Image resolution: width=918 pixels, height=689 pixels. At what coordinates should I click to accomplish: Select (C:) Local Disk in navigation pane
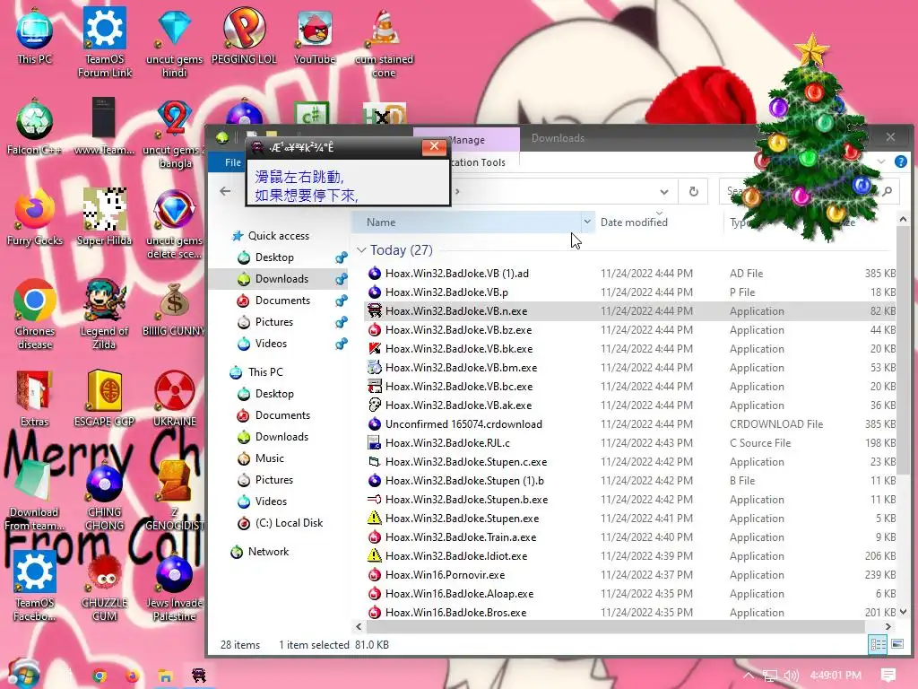pos(289,523)
